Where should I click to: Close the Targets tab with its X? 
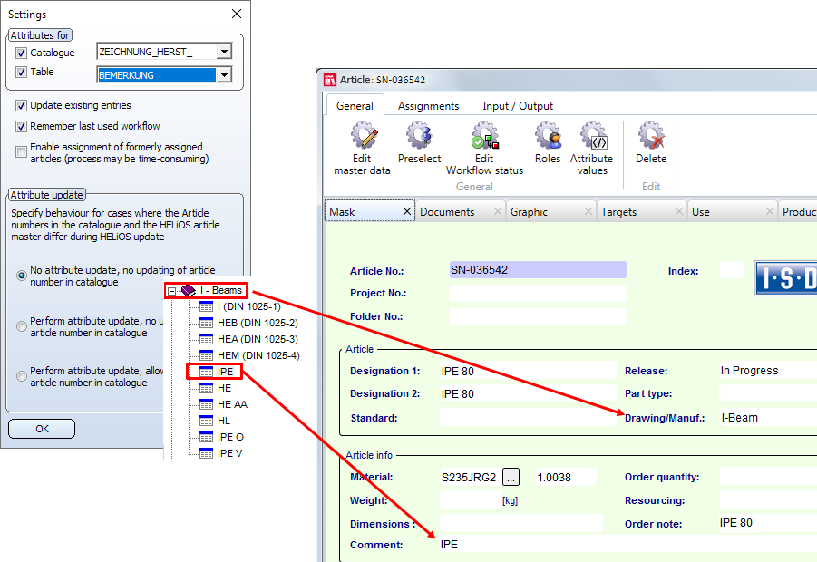click(679, 211)
